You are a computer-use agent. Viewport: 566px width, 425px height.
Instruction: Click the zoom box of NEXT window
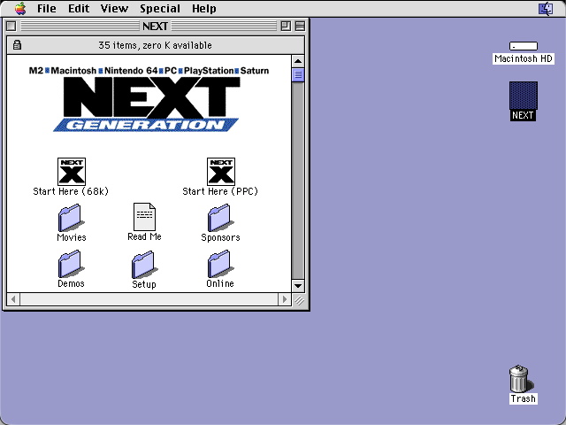[x=286, y=26]
